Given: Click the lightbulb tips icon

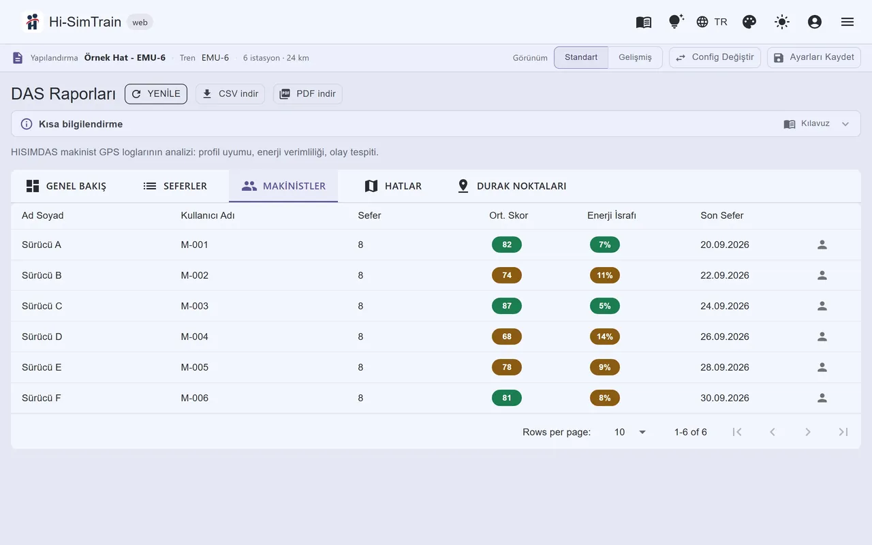Looking at the screenshot, I should (676, 22).
